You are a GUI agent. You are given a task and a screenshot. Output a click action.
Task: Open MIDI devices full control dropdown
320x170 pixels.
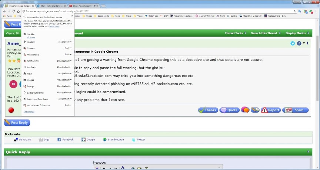point(68,105)
